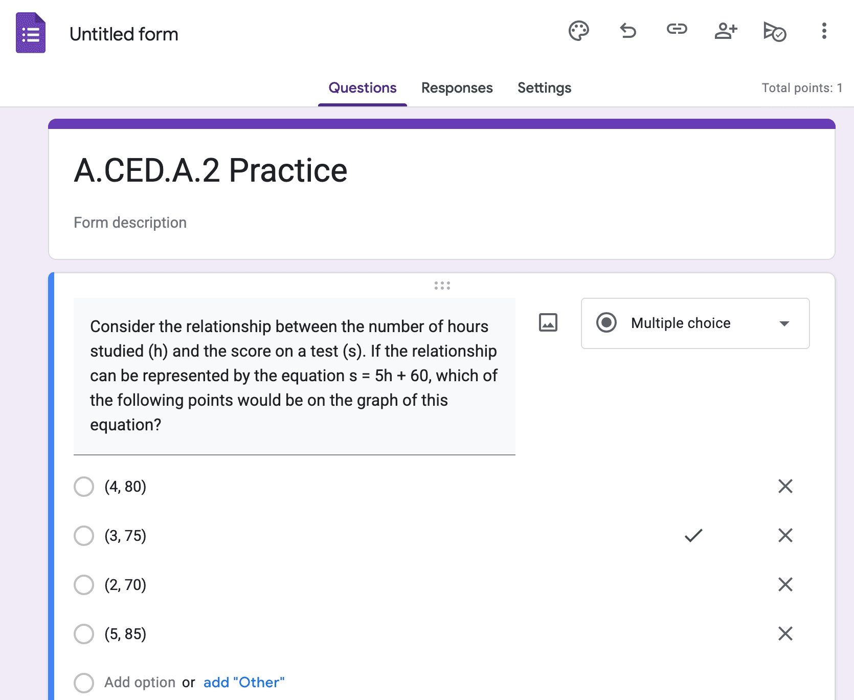This screenshot has width=854, height=700.
Task: Edit the question text about hours studied
Action: (295, 376)
